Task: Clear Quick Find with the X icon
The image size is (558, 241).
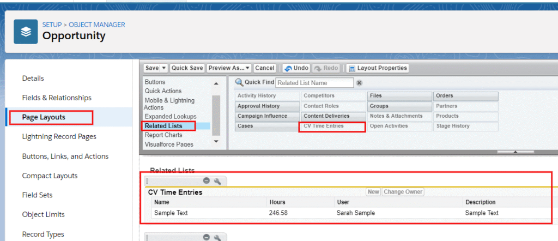Action: pos(359,83)
